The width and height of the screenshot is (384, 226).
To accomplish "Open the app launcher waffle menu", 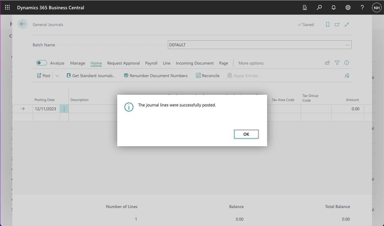I will point(7,7).
